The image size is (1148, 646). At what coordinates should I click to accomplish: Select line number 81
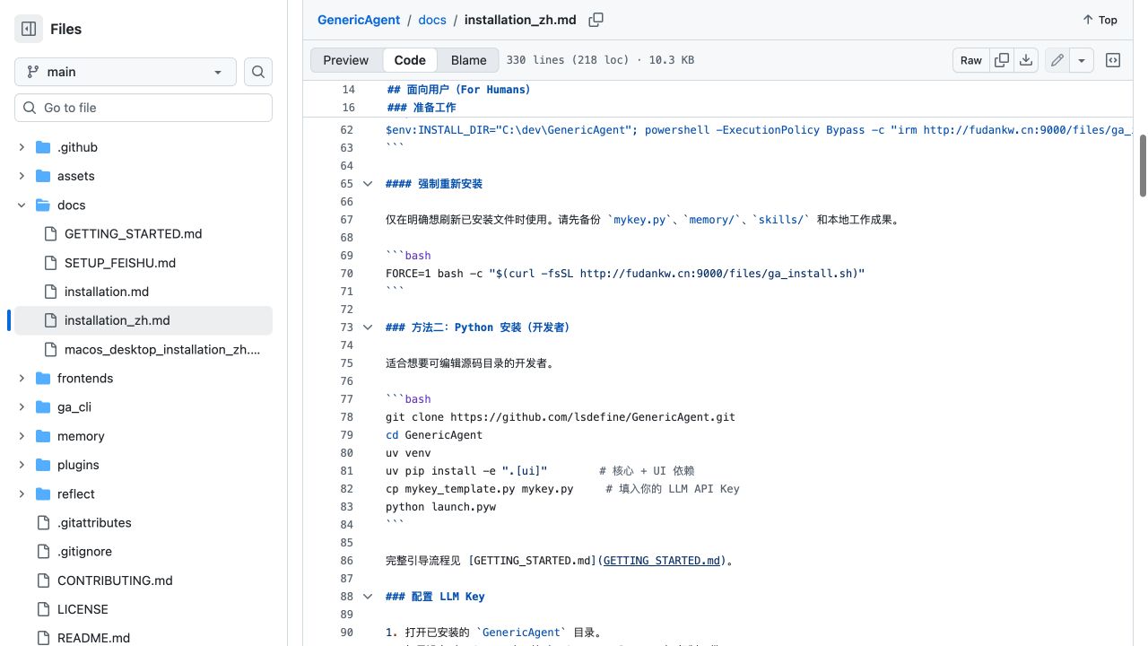point(347,471)
